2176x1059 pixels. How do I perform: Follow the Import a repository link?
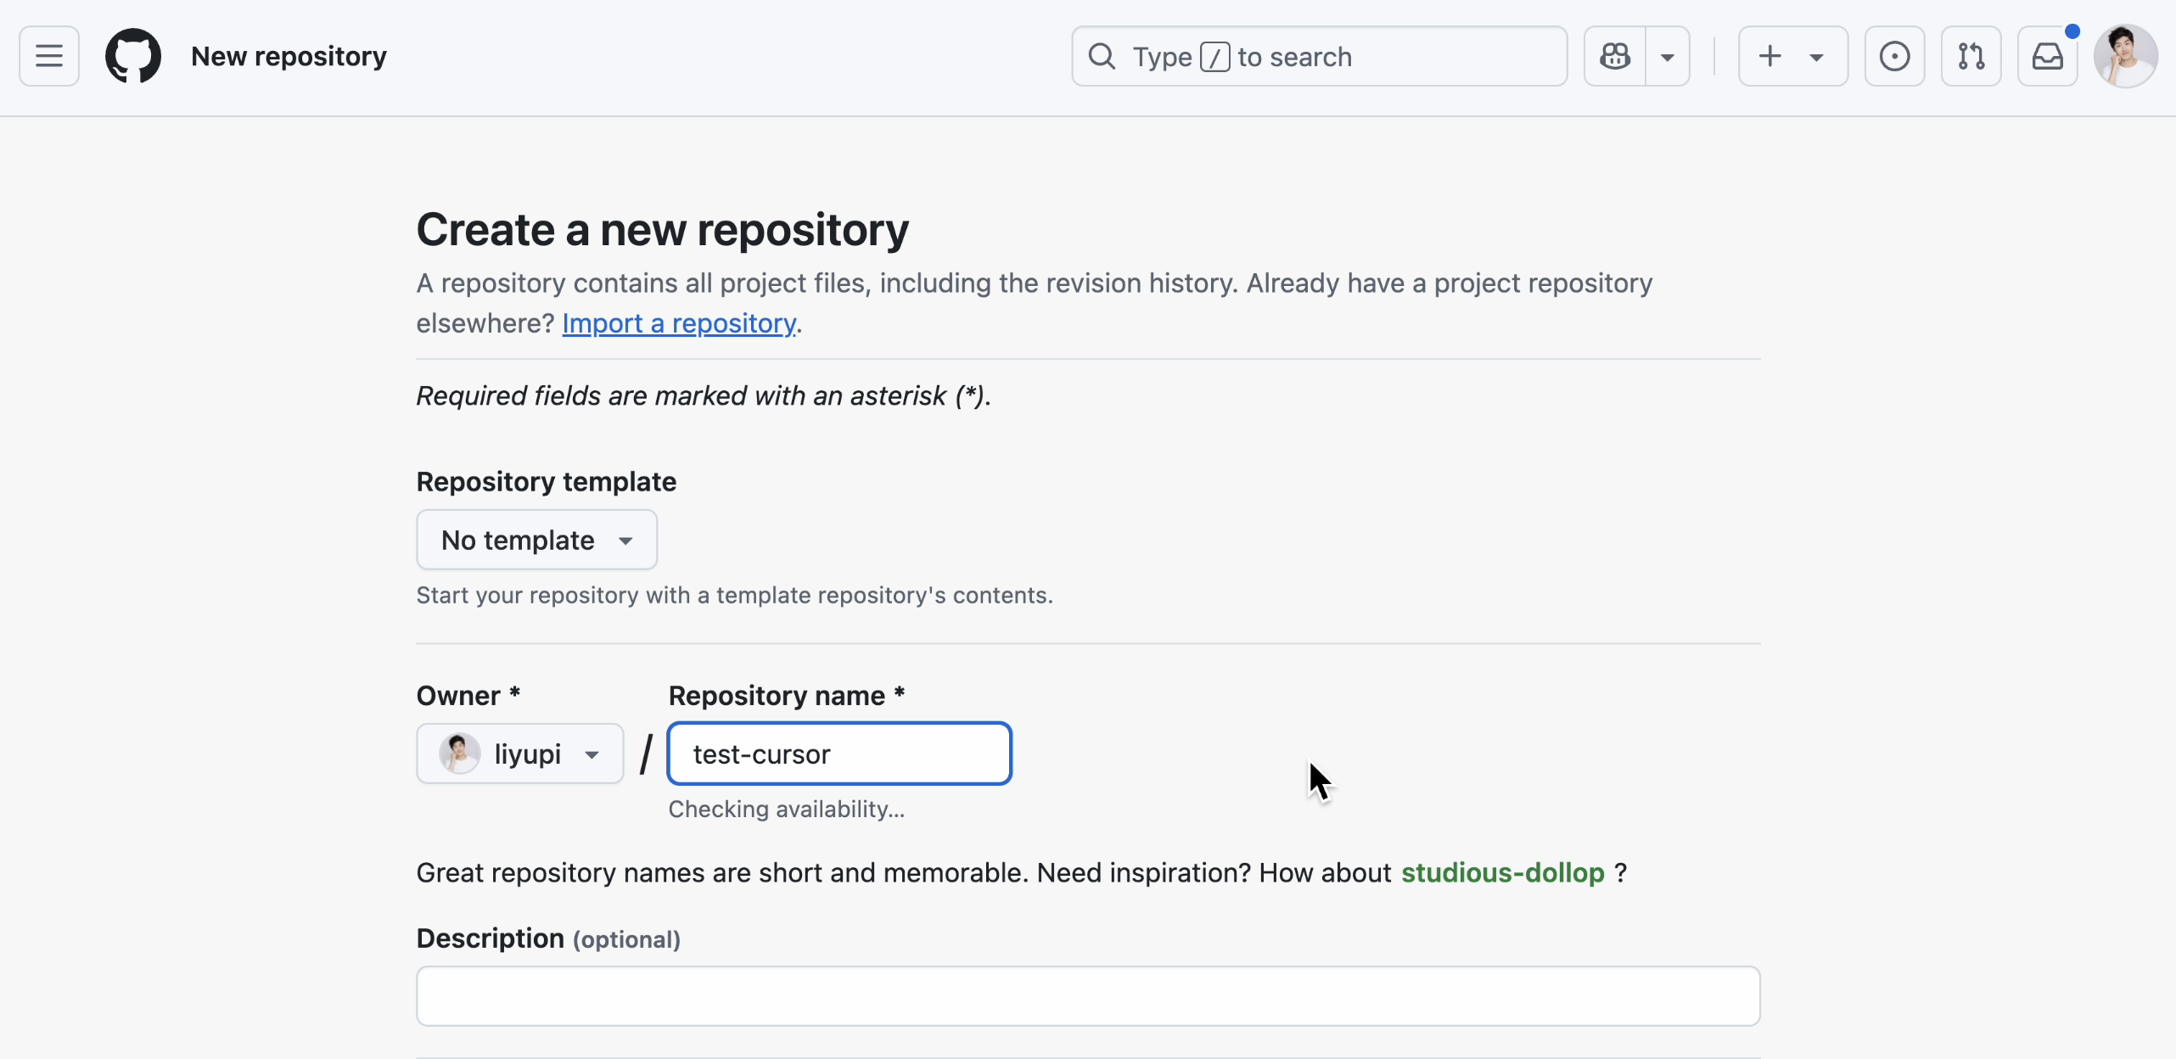coord(679,323)
